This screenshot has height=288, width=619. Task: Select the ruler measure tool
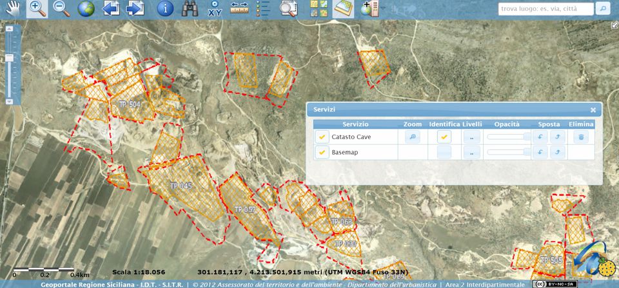pyautogui.click(x=239, y=9)
